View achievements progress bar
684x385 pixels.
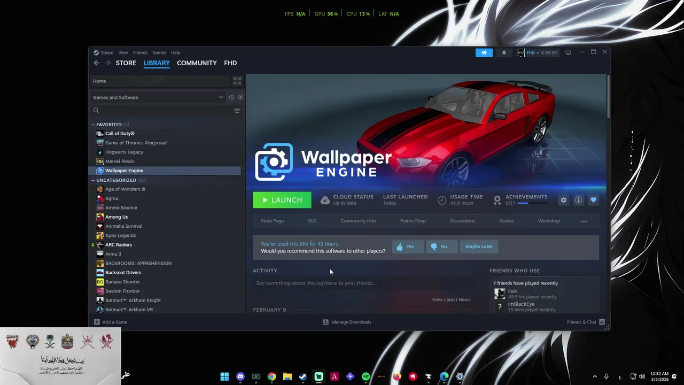pyautogui.click(x=532, y=204)
